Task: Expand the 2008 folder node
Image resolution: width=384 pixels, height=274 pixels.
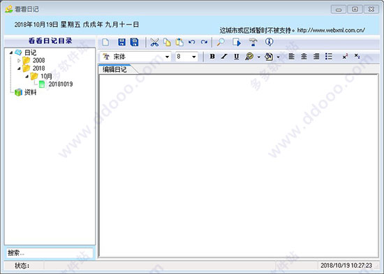Action: [19, 60]
